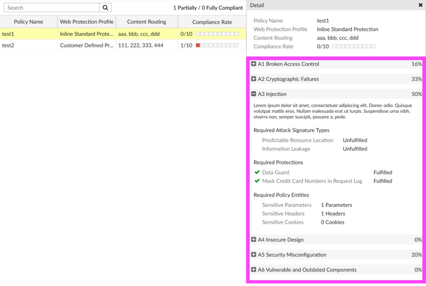Open the A1 Broken Access Control section
This screenshot has width=426, height=286.
pos(336,64)
